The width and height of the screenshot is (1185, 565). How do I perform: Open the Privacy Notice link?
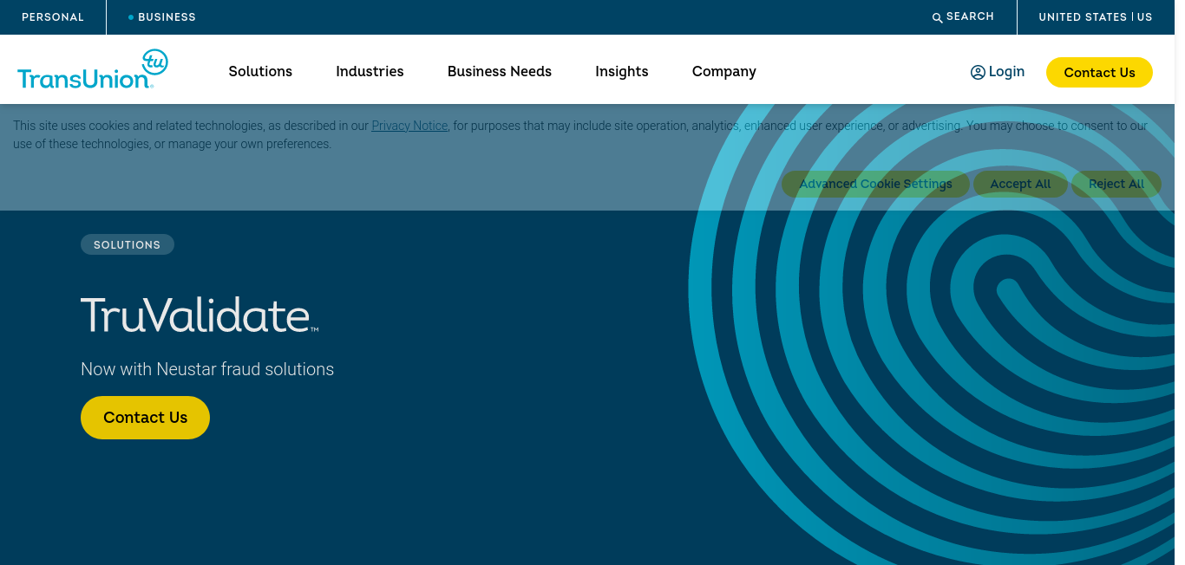pyautogui.click(x=409, y=126)
